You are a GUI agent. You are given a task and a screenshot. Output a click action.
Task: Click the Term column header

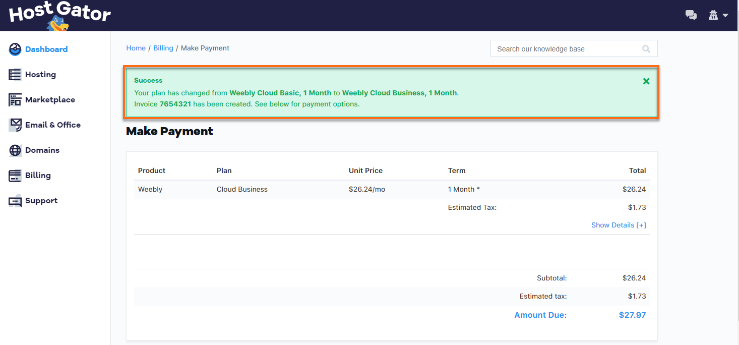[x=457, y=170]
